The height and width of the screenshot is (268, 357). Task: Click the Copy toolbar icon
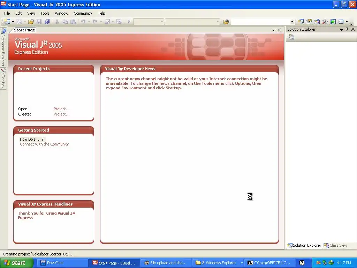65,22
